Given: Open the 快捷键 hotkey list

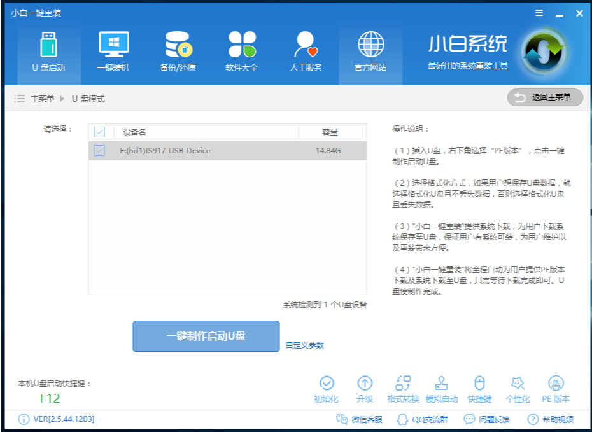Looking at the screenshot, I should click(x=479, y=389).
